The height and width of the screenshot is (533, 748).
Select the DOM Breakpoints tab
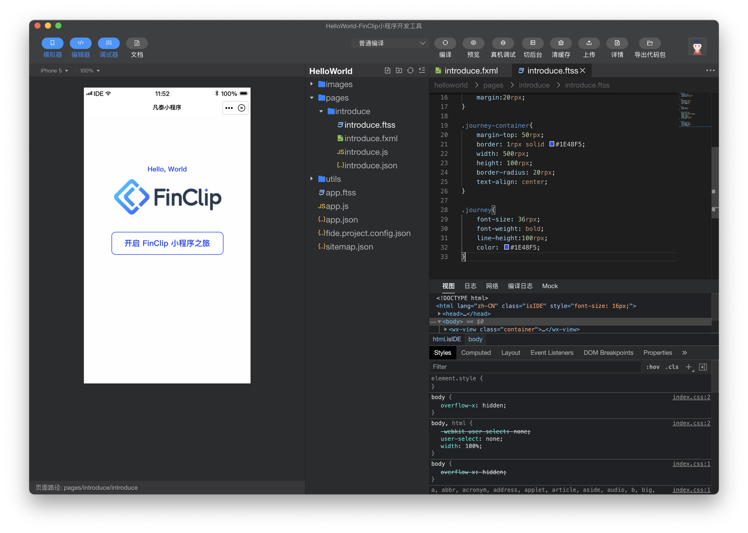pos(608,353)
